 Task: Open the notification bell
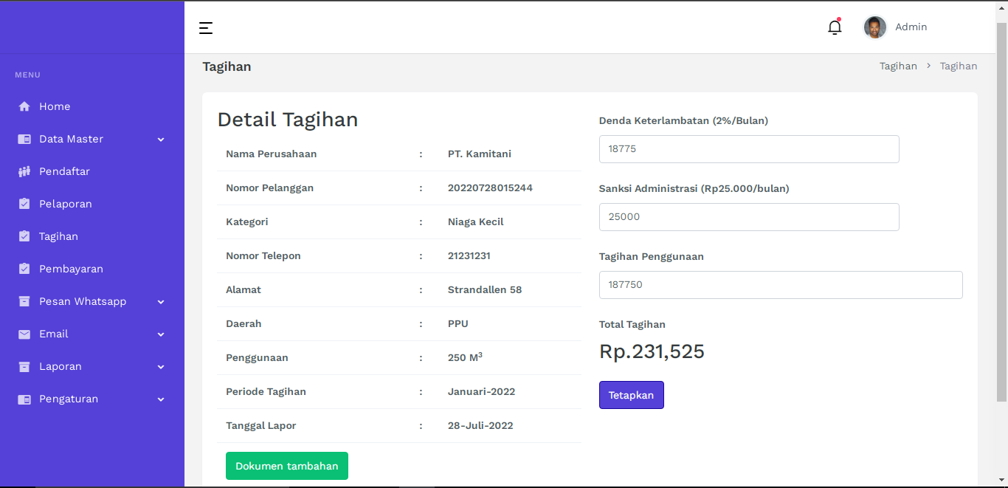click(835, 27)
